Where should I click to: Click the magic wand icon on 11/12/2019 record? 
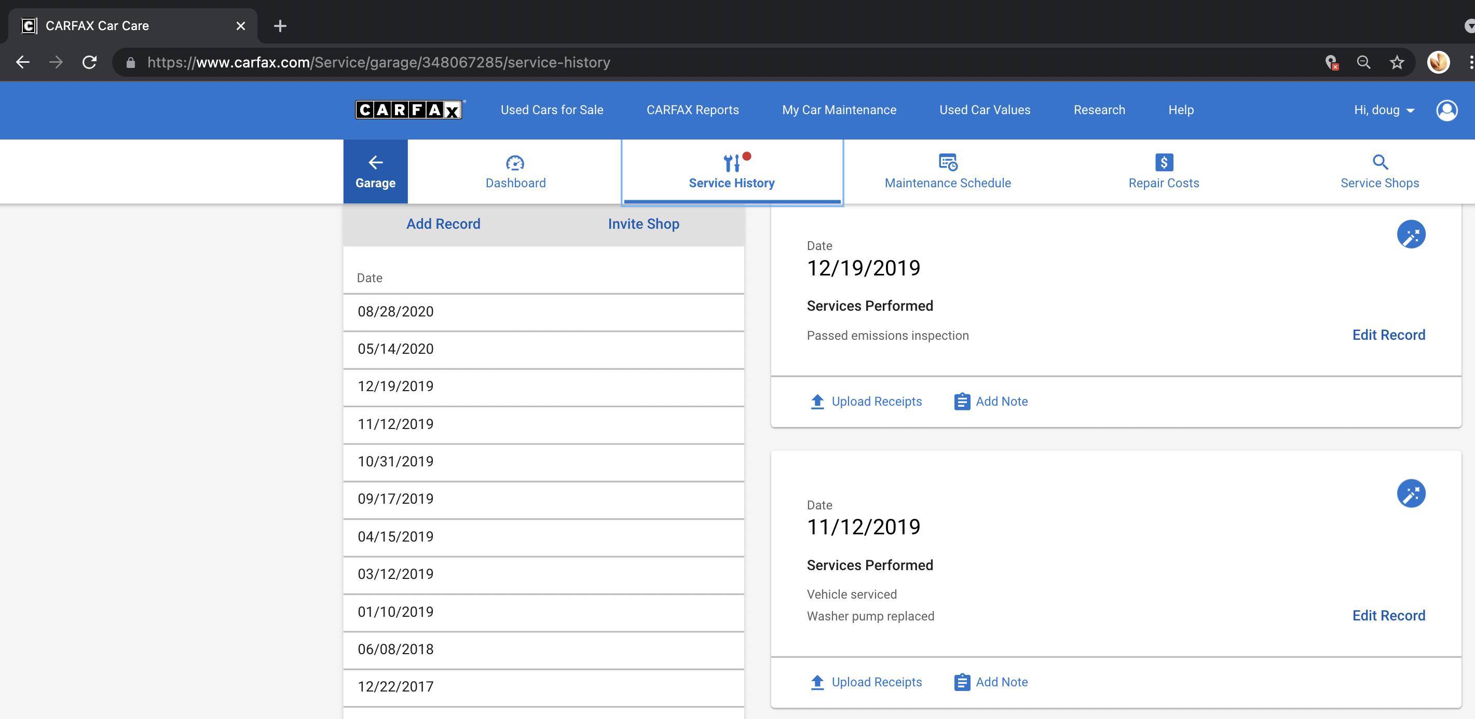pos(1411,493)
